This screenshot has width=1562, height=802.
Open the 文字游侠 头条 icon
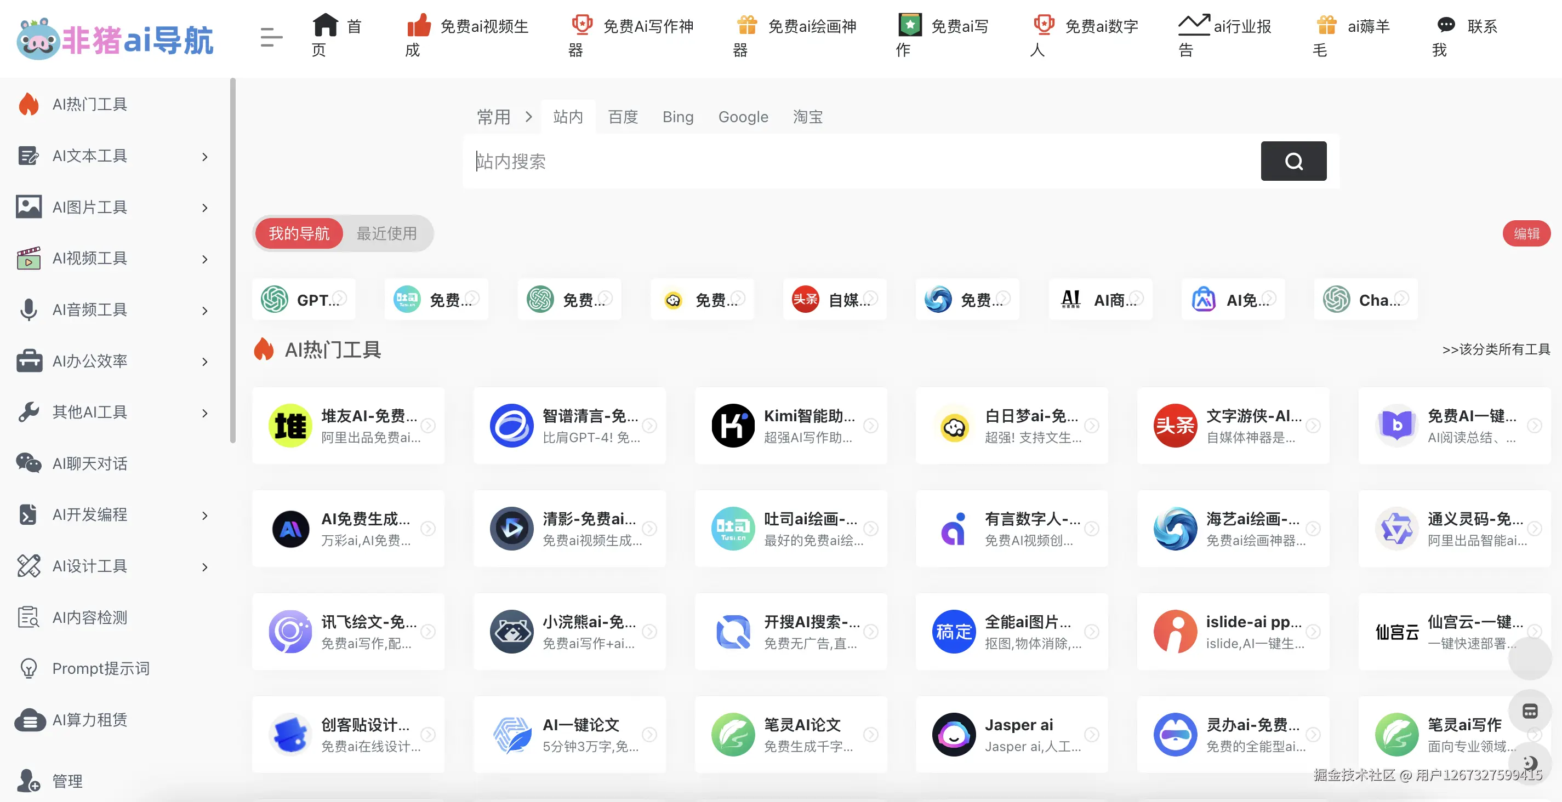(1175, 426)
